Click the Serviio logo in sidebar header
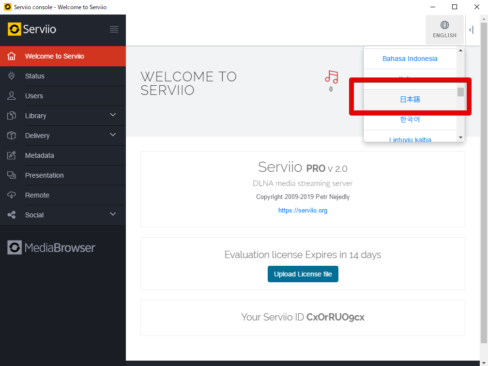Image resolution: width=488 pixels, height=366 pixels. coord(32,29)
